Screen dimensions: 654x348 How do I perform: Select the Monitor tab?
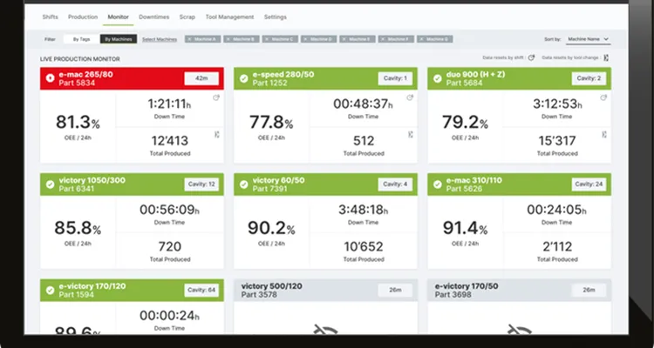[x=118, y=17]
